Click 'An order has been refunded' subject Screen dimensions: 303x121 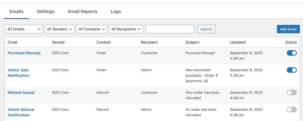pos(201,112)
